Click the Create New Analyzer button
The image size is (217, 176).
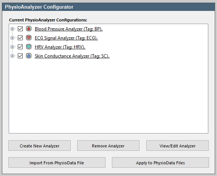coord(39,146)
